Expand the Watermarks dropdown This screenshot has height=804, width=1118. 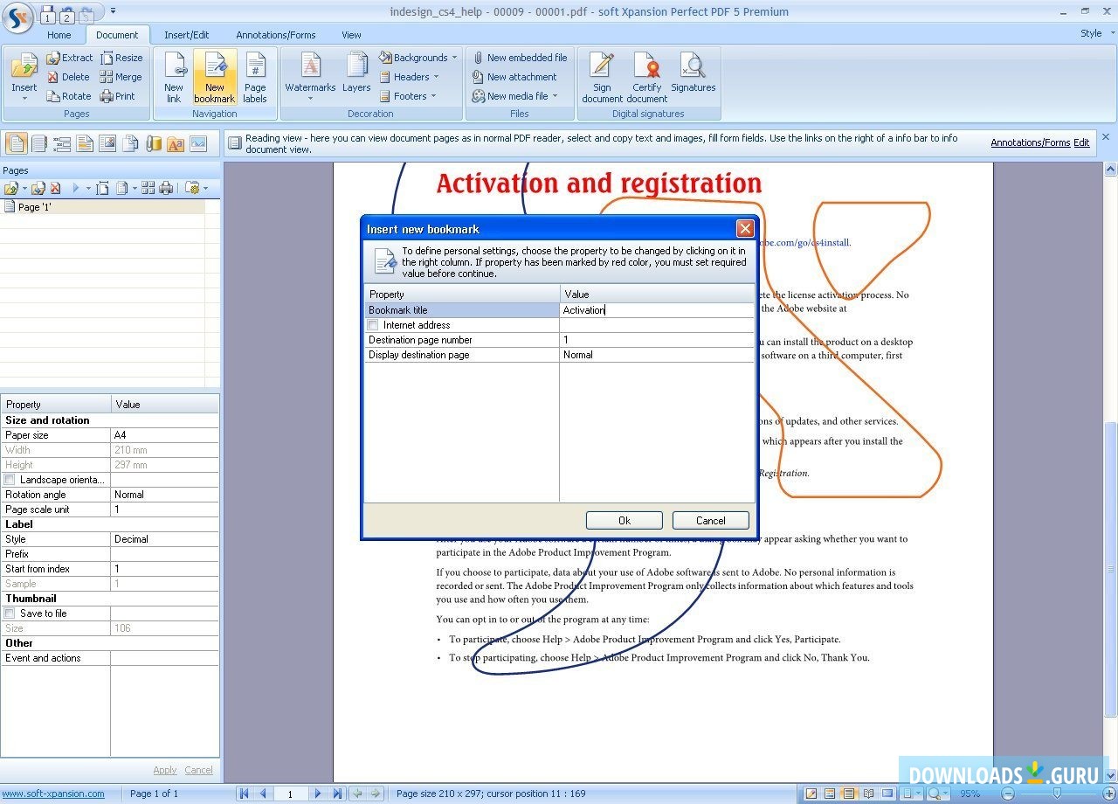[310, 99]
